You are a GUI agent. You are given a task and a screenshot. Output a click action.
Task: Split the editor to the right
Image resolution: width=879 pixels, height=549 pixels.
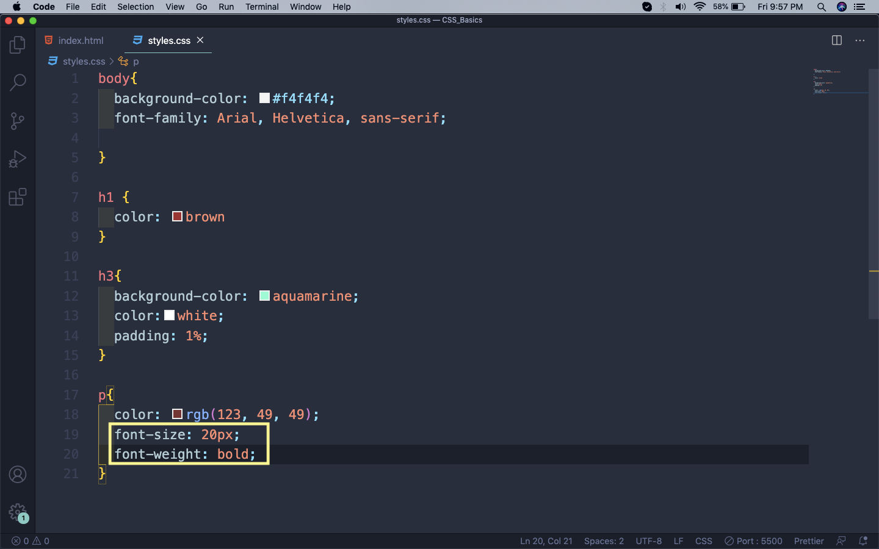(837, 40)
